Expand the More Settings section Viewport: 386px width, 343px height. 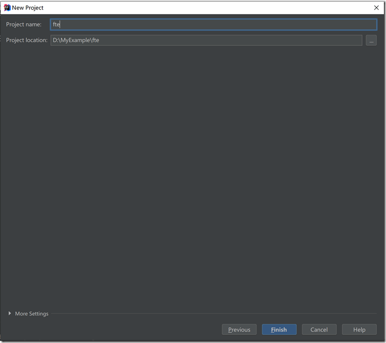click(28, 313)
